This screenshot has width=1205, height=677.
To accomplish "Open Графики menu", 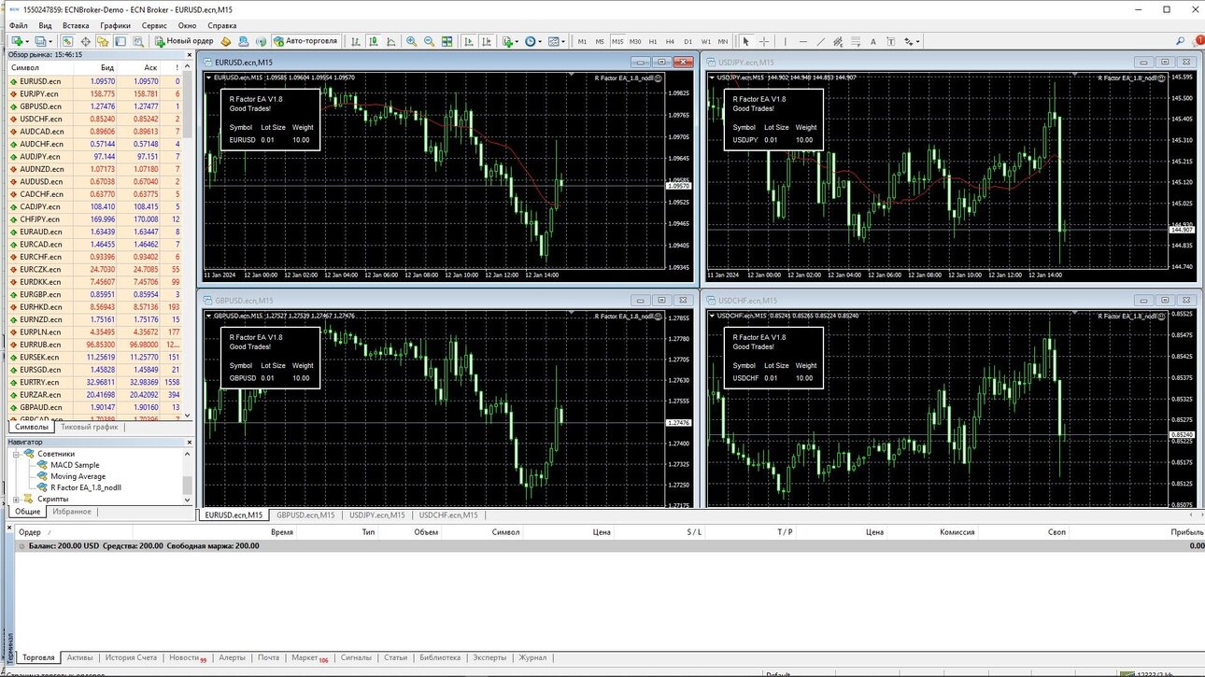I will [x=116, y=25].
